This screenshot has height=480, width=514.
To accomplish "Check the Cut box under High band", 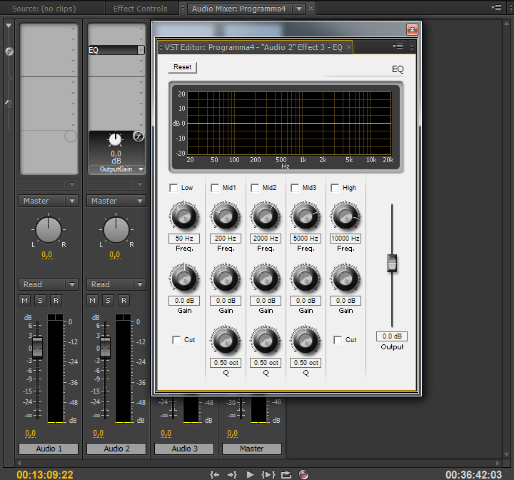I will click(338, 340).
